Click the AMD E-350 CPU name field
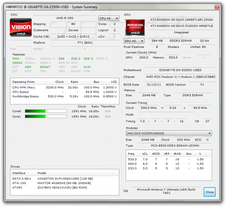226x207 pixels. click(x=65, y=18)
